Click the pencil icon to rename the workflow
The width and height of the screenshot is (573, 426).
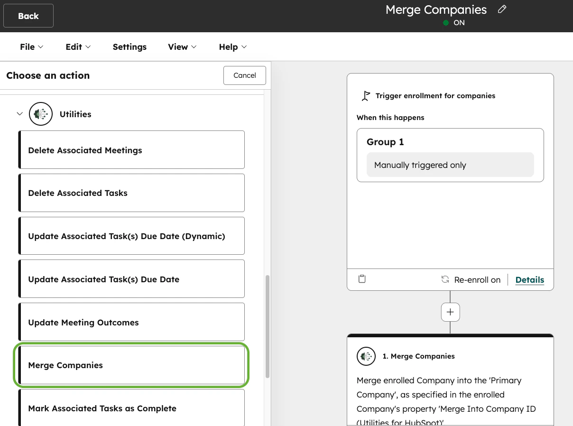[502, 9]
